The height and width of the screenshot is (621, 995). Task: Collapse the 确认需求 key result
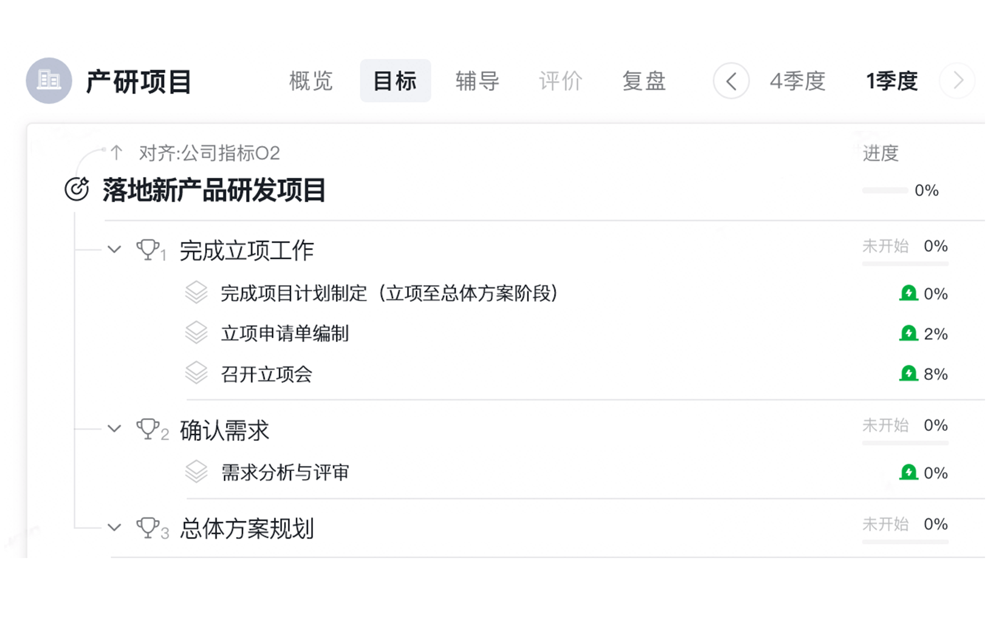[114, 428]
